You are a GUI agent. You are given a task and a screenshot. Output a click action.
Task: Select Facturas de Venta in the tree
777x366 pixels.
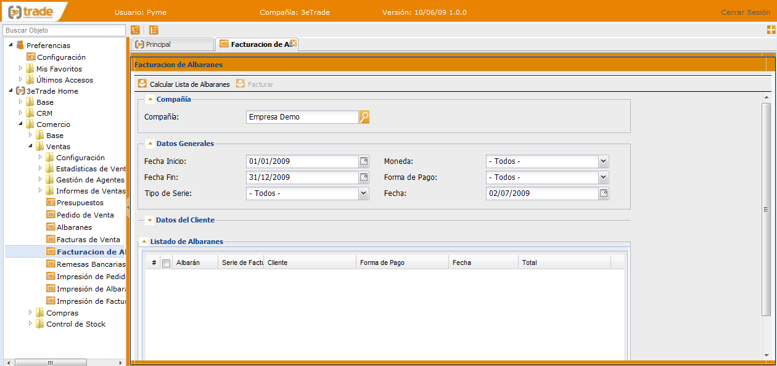88,240
